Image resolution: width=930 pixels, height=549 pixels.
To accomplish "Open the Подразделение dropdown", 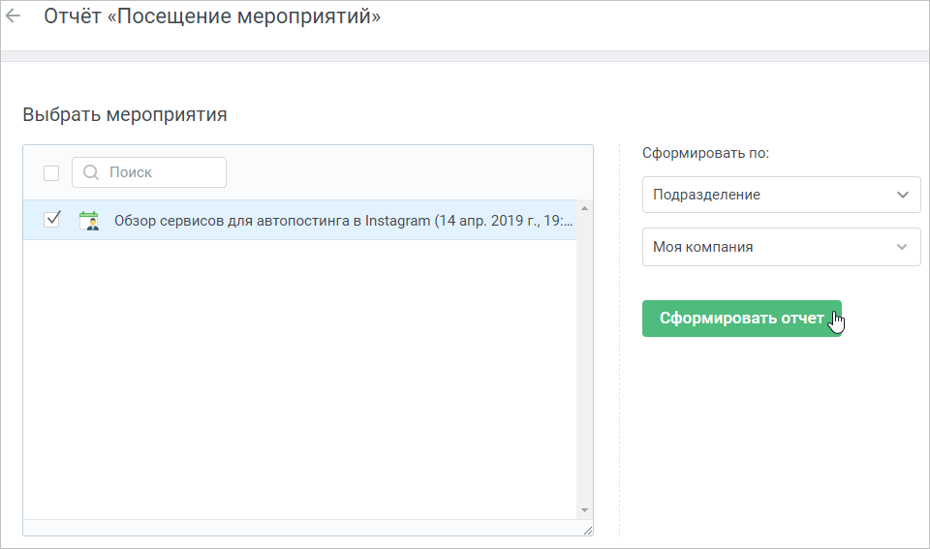I will (781, 195).
